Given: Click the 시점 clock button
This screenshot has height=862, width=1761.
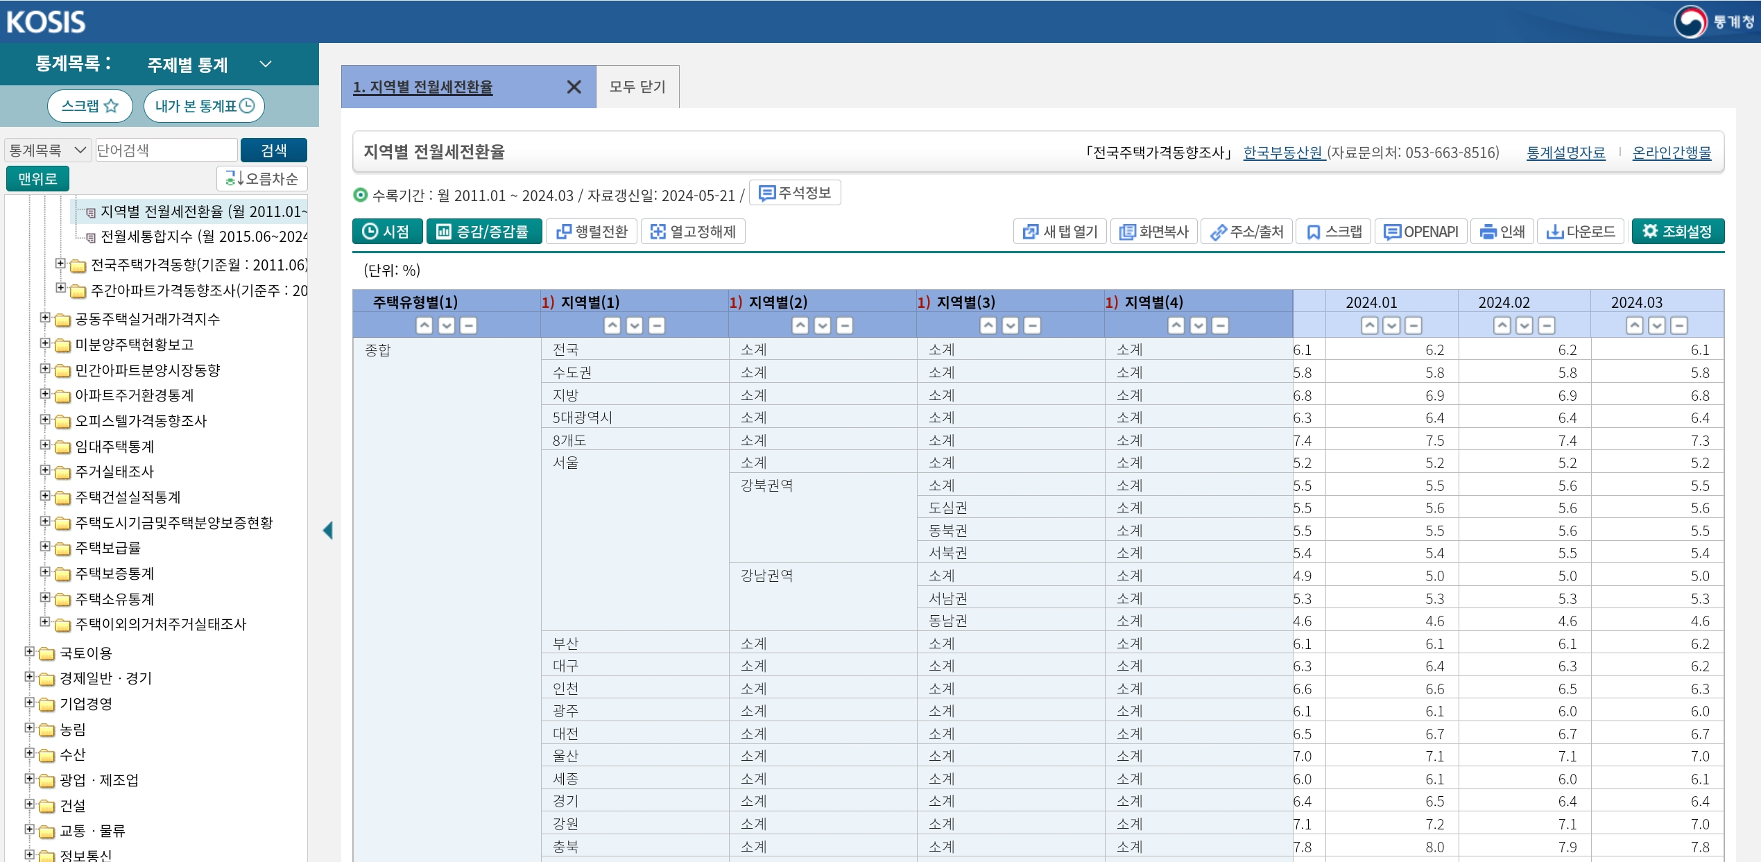Looking at the screenshot, I should (x=386, y=232).
